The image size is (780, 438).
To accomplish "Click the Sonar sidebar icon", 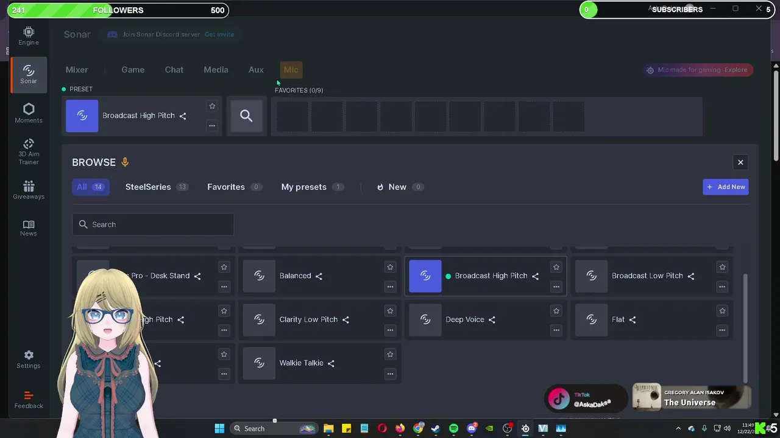I will pos(29,75).
